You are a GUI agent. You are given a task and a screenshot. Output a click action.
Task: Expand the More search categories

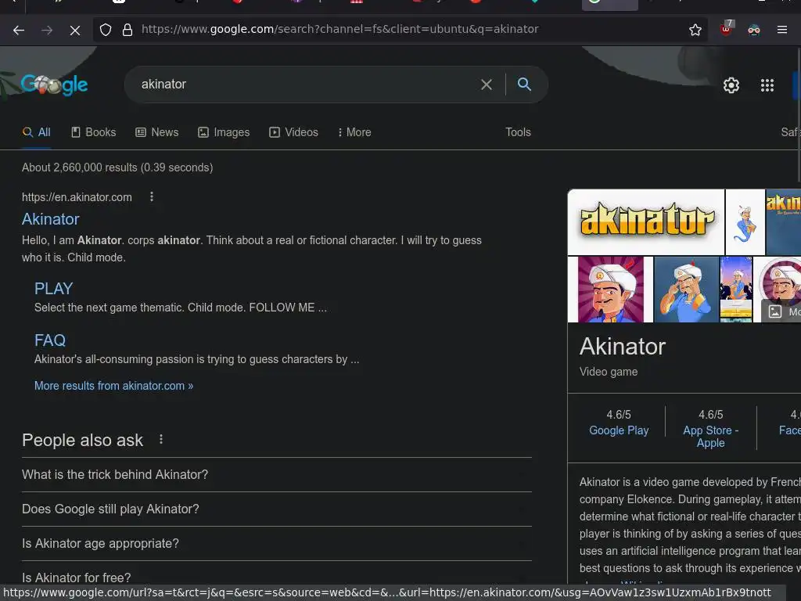(354, 132)
